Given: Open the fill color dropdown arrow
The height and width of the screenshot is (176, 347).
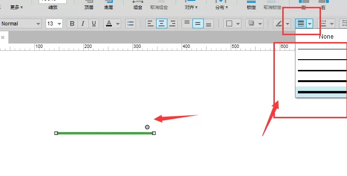Looking at the screenshot, I should tap(238, 23).
